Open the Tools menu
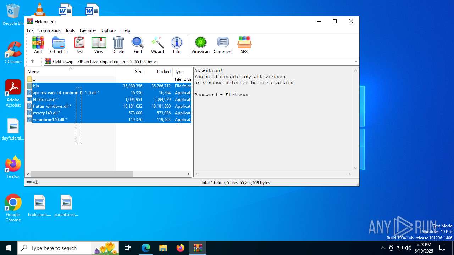 70,30
